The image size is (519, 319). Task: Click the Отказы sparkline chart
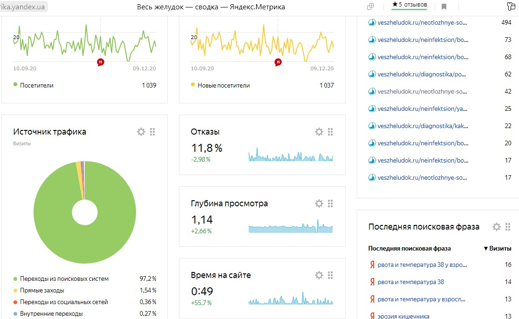291,155
